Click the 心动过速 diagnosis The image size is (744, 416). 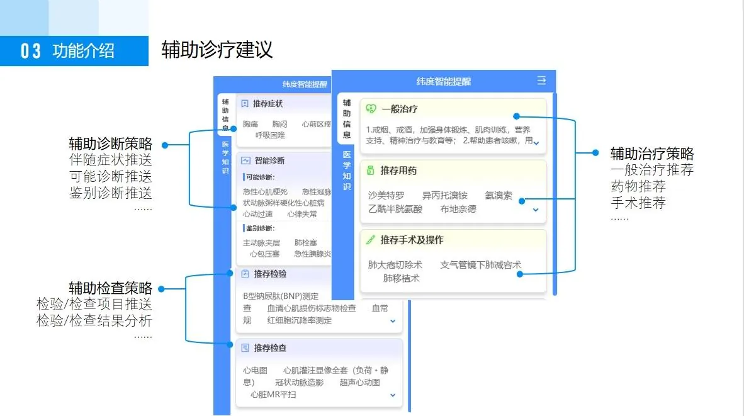pos(257,214)
